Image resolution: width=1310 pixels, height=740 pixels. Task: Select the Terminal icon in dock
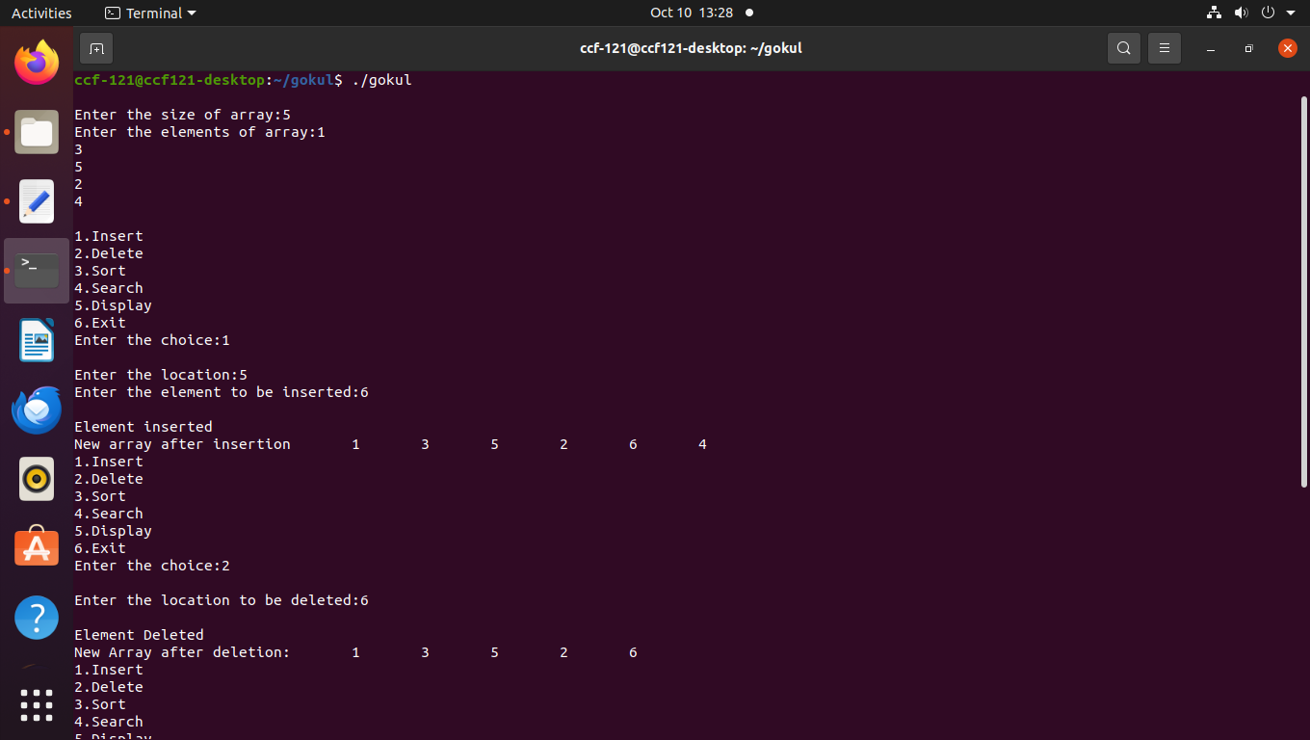37,271
